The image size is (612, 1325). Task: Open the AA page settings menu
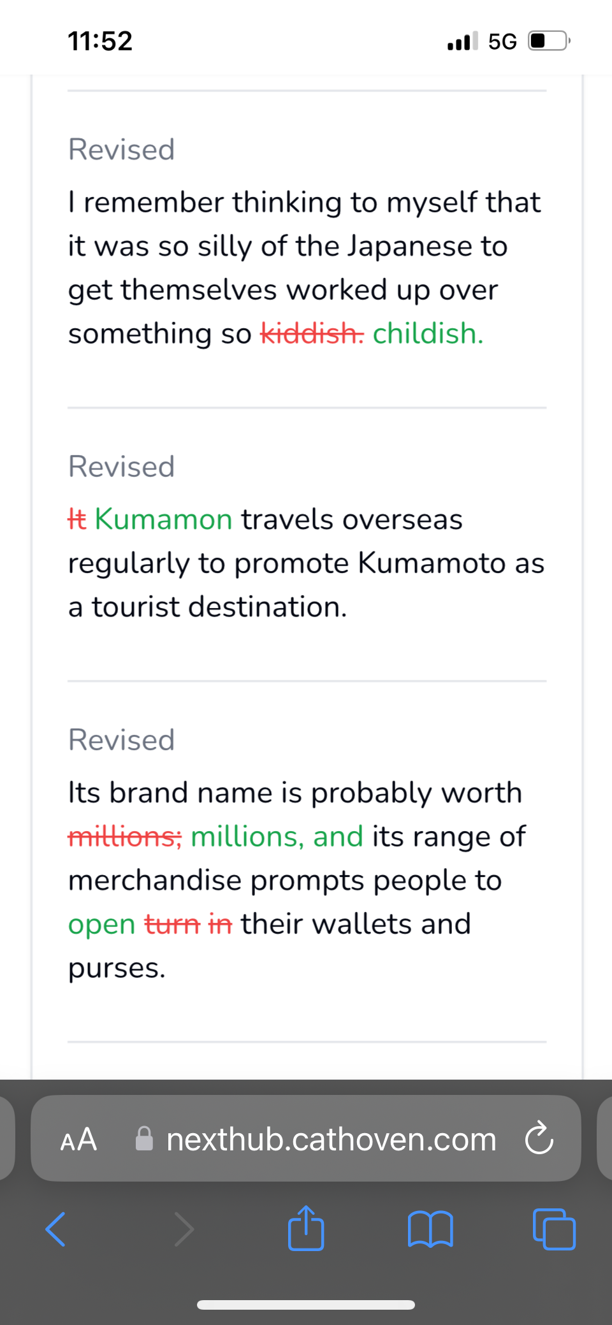[x=78, y=1139]
